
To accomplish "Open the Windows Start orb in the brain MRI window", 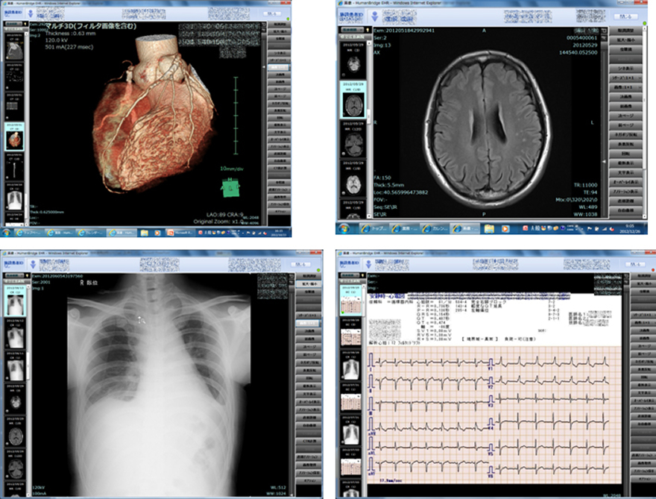I will click(x=345, y=229).
